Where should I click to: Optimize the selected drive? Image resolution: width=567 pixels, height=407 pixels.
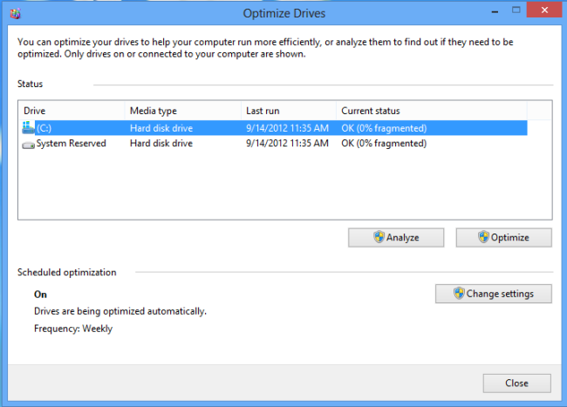point(503,238)
